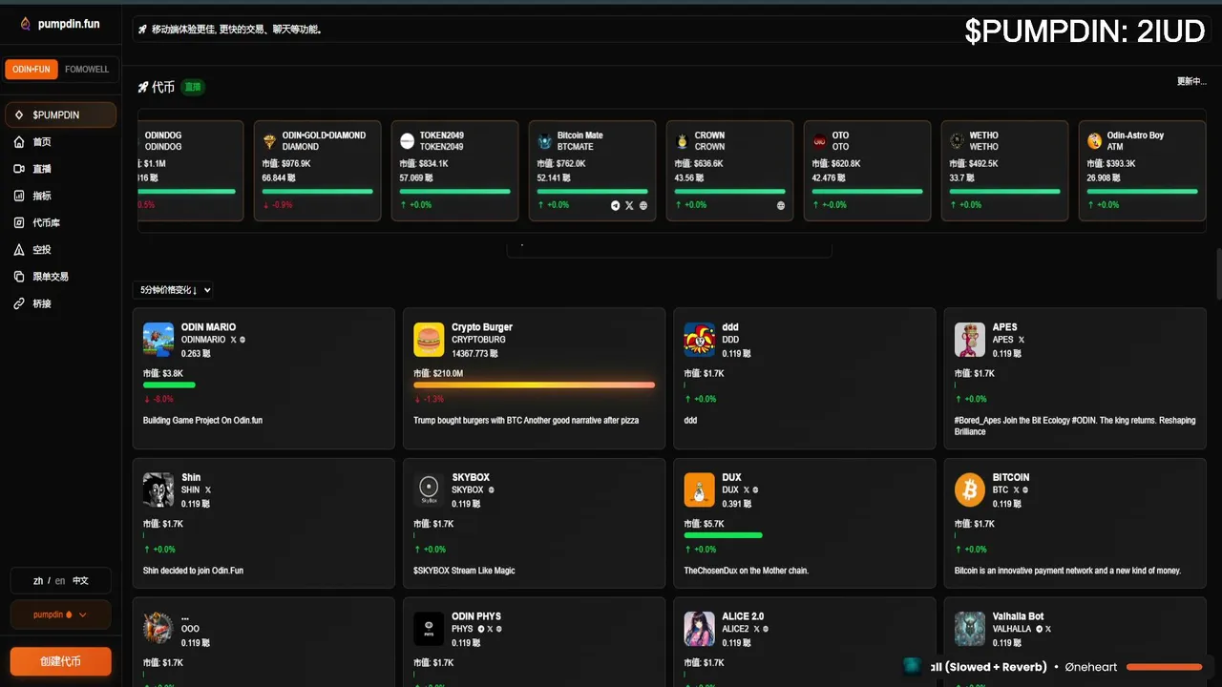
Task: Open Shin token's X icon
Action: coord(208,490)
